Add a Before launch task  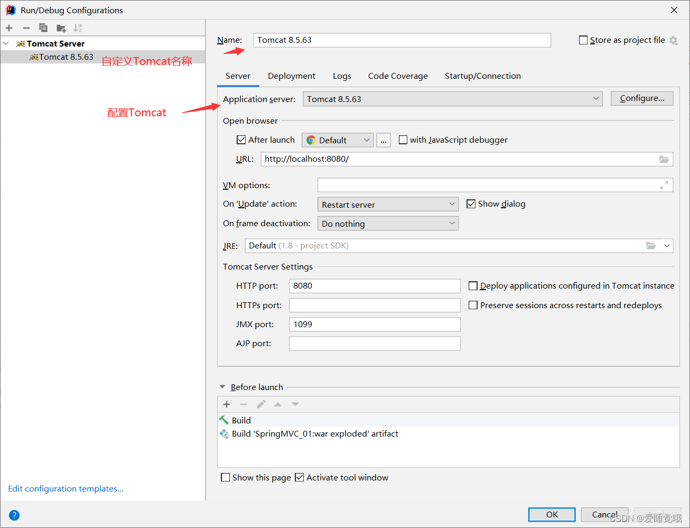point(227,404)
